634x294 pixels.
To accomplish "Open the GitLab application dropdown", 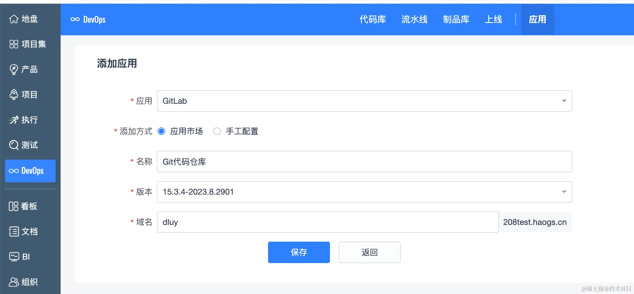I will pos(564,101).
